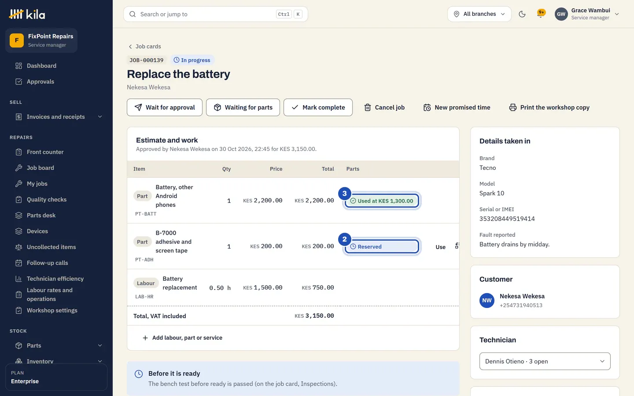Click the FixPoint Repairs F badge
The image size is (634, 396).
[x=17, y=40]
